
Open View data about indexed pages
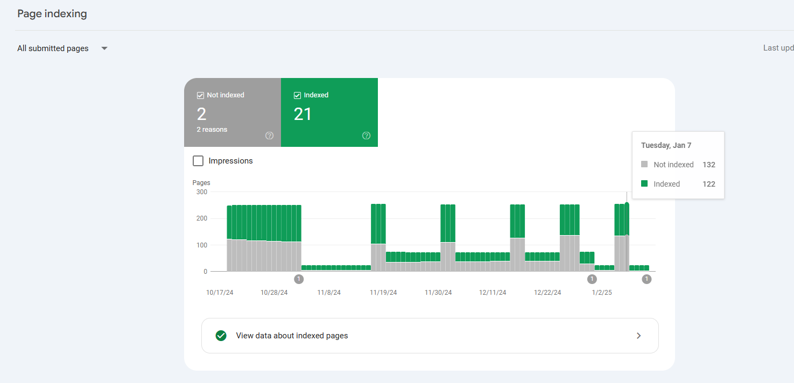430,336
